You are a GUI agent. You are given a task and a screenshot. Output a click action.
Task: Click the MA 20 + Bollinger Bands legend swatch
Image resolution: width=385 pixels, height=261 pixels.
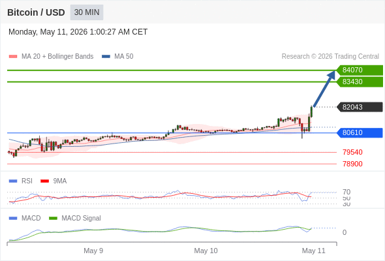point(13,57)
